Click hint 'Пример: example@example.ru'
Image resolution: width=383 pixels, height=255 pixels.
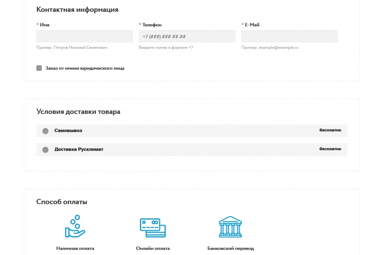point(270,47)
